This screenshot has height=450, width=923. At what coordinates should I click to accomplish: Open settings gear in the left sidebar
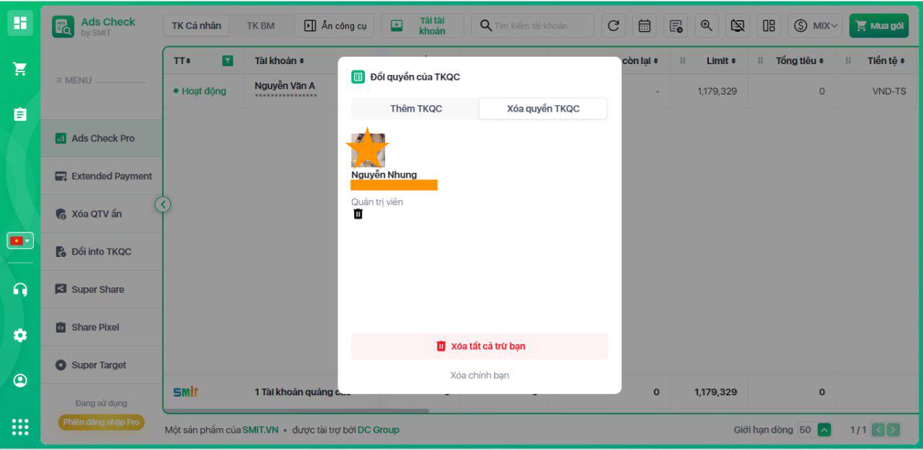(20, 336)
